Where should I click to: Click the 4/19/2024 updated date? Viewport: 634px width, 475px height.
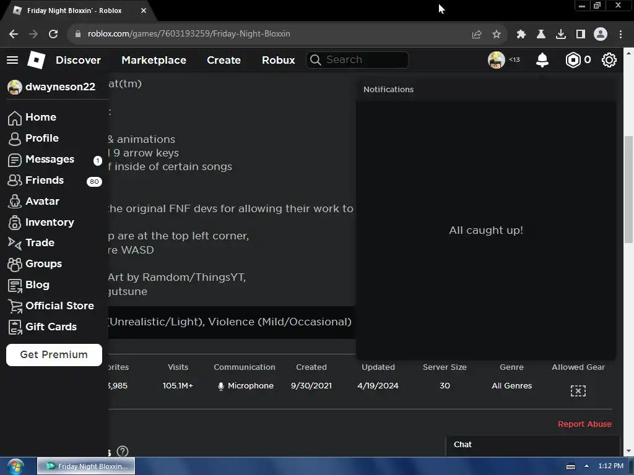tap(378, 386)
